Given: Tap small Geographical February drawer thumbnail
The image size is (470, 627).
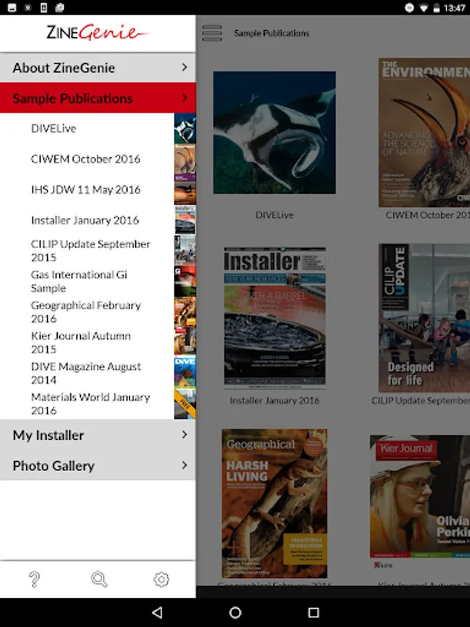Looking at the screenshot, I should click(x=185, y=312).
